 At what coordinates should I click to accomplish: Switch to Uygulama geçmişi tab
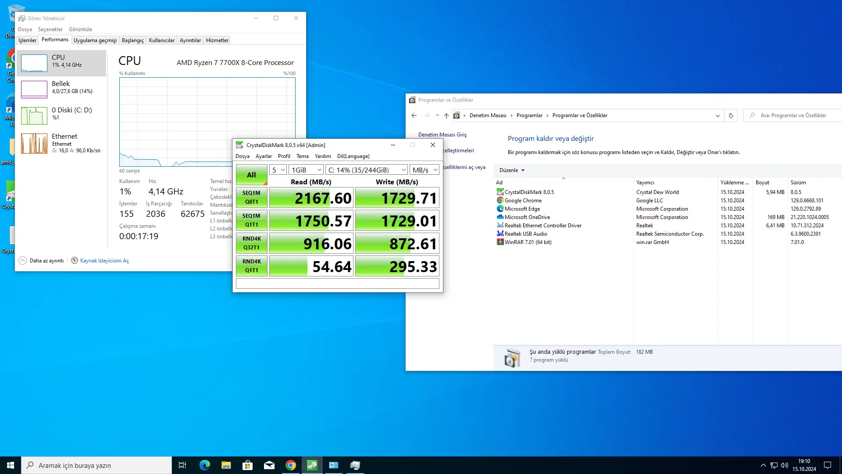[95, 40]
